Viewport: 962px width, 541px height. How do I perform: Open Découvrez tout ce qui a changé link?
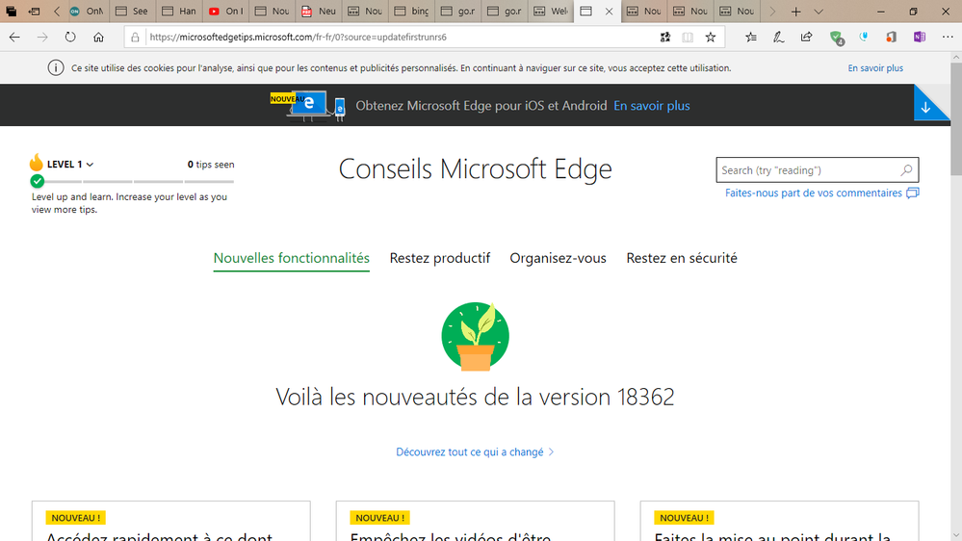[475, 452]
